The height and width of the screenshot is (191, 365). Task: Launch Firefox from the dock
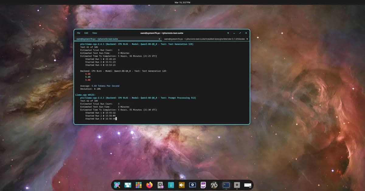click(149, 185)
